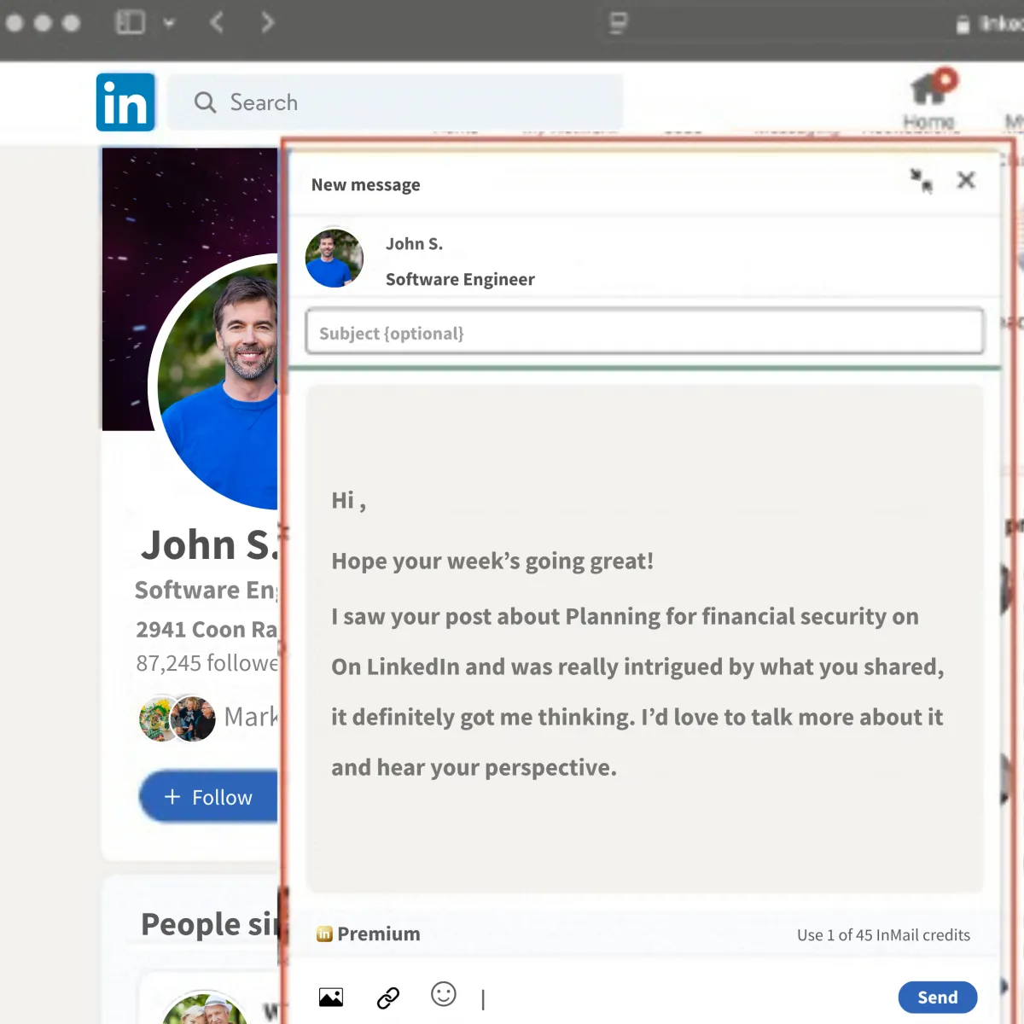Screen dimensions: 1024x1024
Task: Click the message body text area
Action: click(x=645, y=638)
